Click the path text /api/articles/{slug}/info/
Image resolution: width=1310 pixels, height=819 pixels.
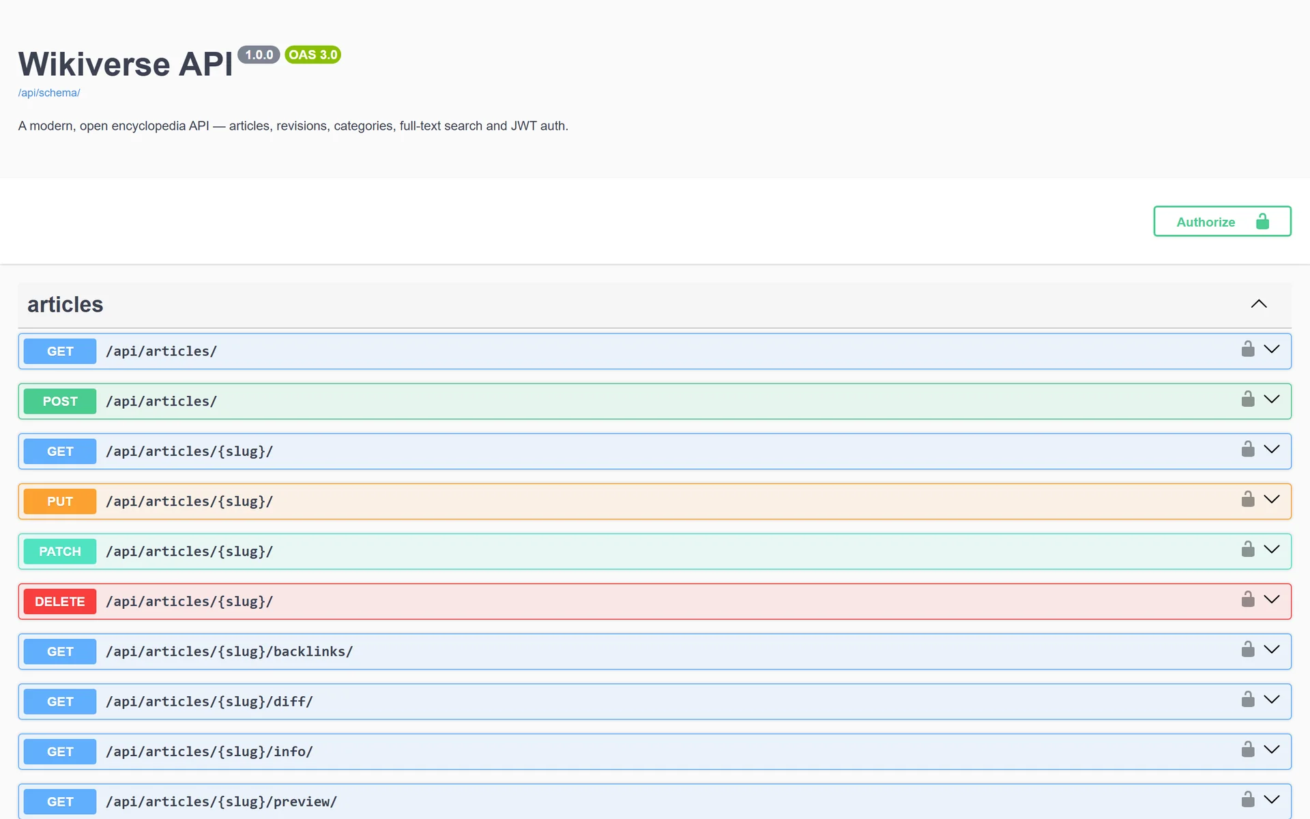tap(209, 751)
